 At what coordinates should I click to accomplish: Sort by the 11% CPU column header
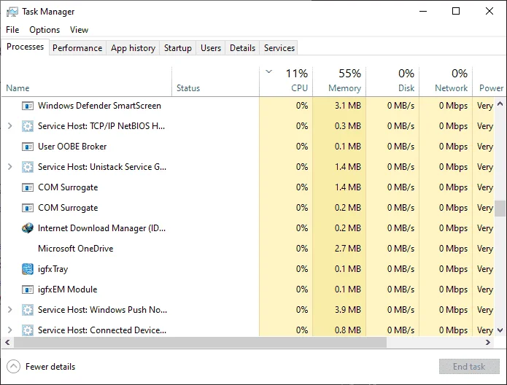point(286,82)
